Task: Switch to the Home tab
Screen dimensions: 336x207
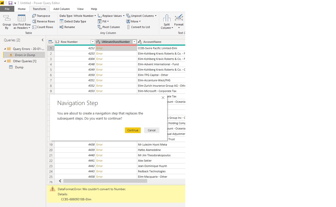Action: [22, 9]
